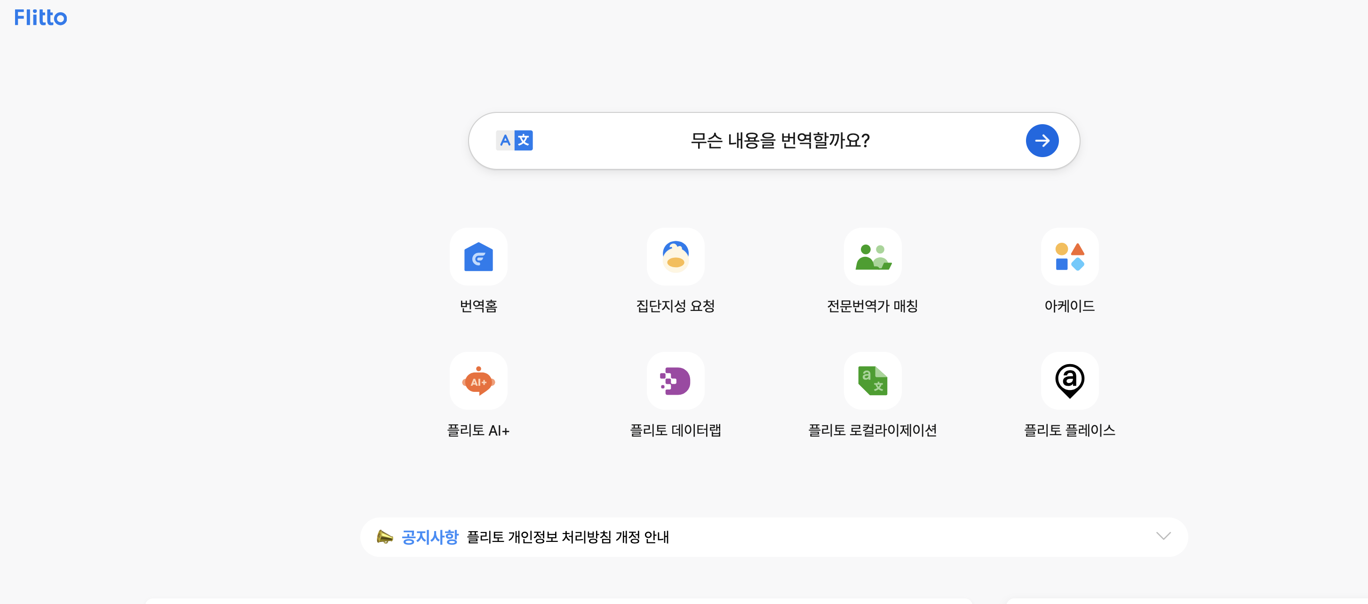The image size is (1368, 604).
Task: Expand the notice bar chevron
Action: [1163, 536]
